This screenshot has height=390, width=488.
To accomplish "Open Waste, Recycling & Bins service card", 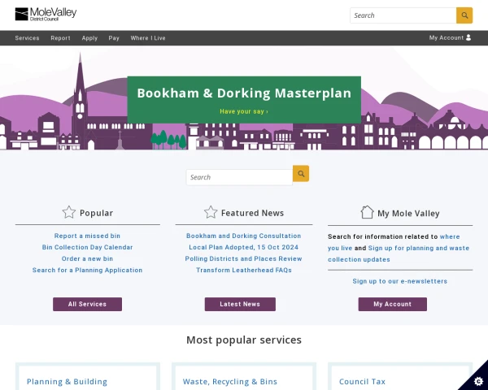I will [x=230, y=382].
